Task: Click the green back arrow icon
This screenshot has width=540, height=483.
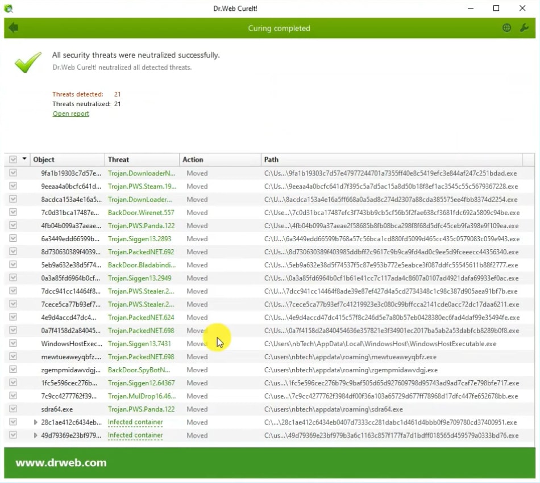Action: tap(14, 28)
